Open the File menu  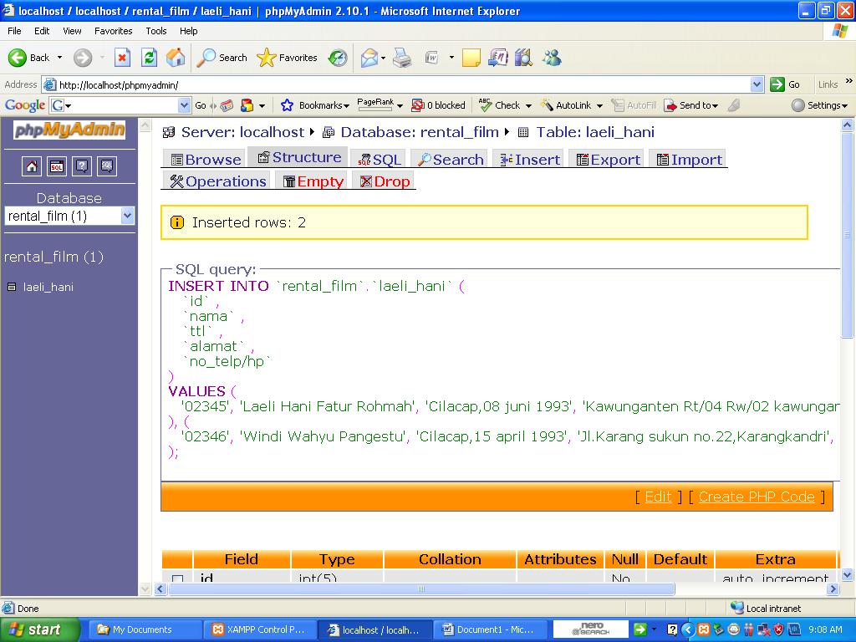[x=15, y=31]
